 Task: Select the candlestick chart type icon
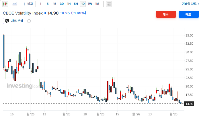[5, 4]
